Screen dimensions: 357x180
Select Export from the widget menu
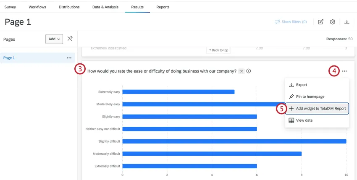301,85
